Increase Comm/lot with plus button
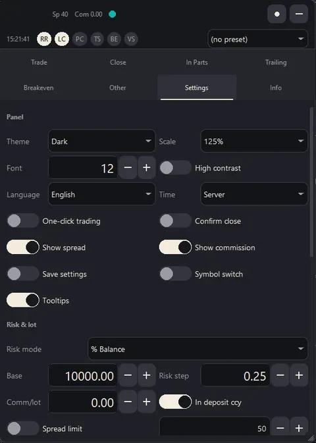Image resolution: width=316 pixels, height=443 pixels. (x=146, y=402)
